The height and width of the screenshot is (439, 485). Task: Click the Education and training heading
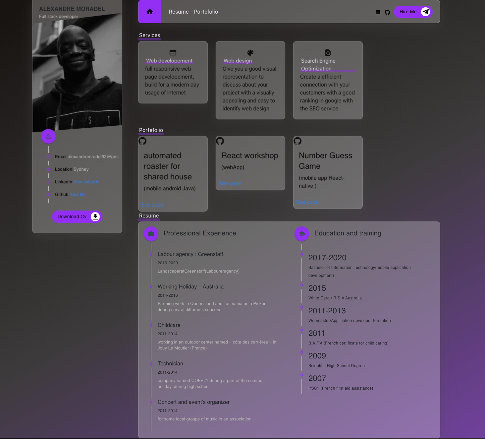[x=348, y=233]
